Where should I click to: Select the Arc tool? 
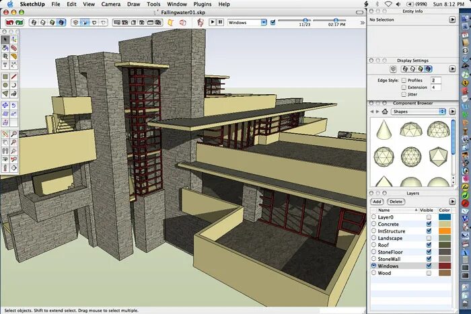tap(14, 85)
